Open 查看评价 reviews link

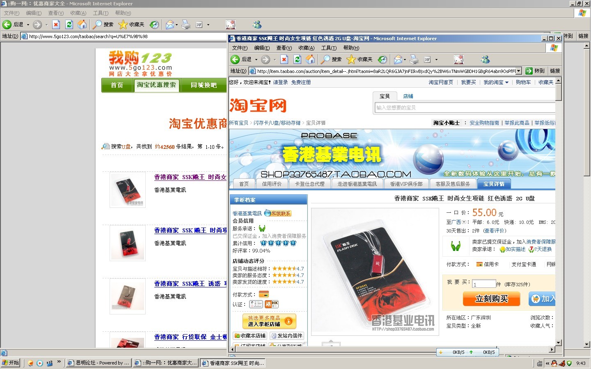pos(495,231)
